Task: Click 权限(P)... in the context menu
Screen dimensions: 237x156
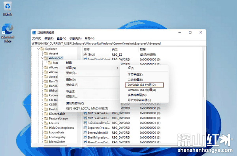Action: pyautogui.click(x=89, y=97)
